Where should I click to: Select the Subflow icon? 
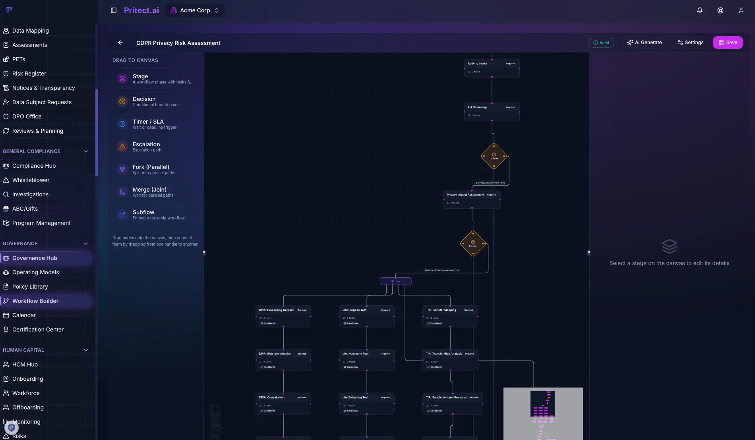click(122, 215)
